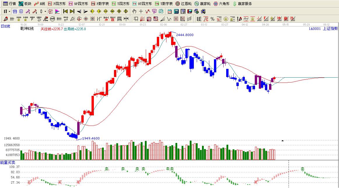Open the 板块 sector view

pos(25,4)
